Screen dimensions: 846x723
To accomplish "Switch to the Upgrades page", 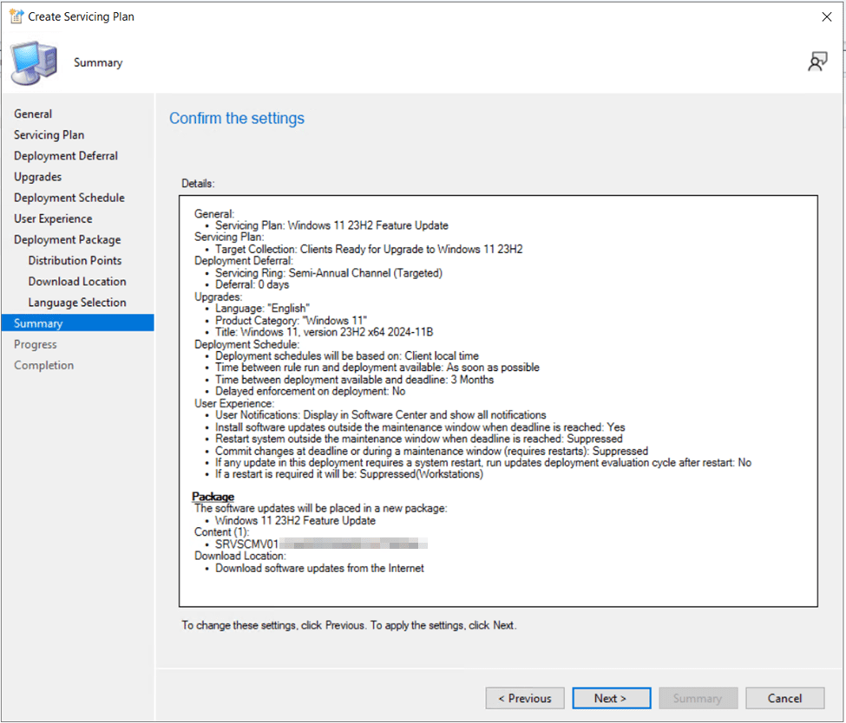I will tap(37, 177).
